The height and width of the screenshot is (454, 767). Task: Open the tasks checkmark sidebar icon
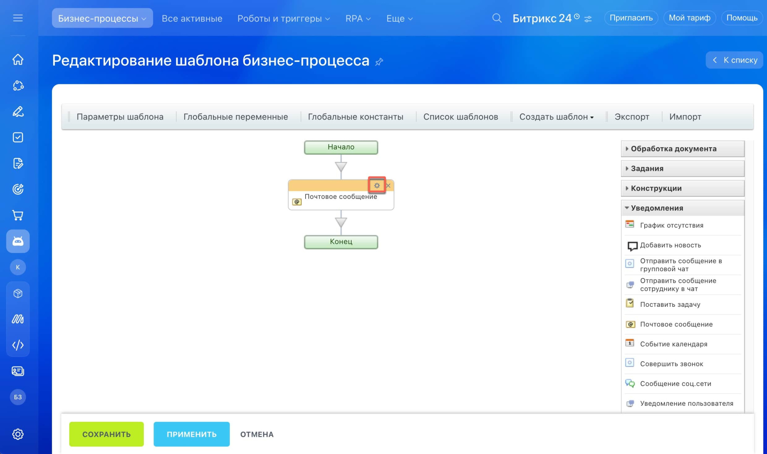point(18,137)
